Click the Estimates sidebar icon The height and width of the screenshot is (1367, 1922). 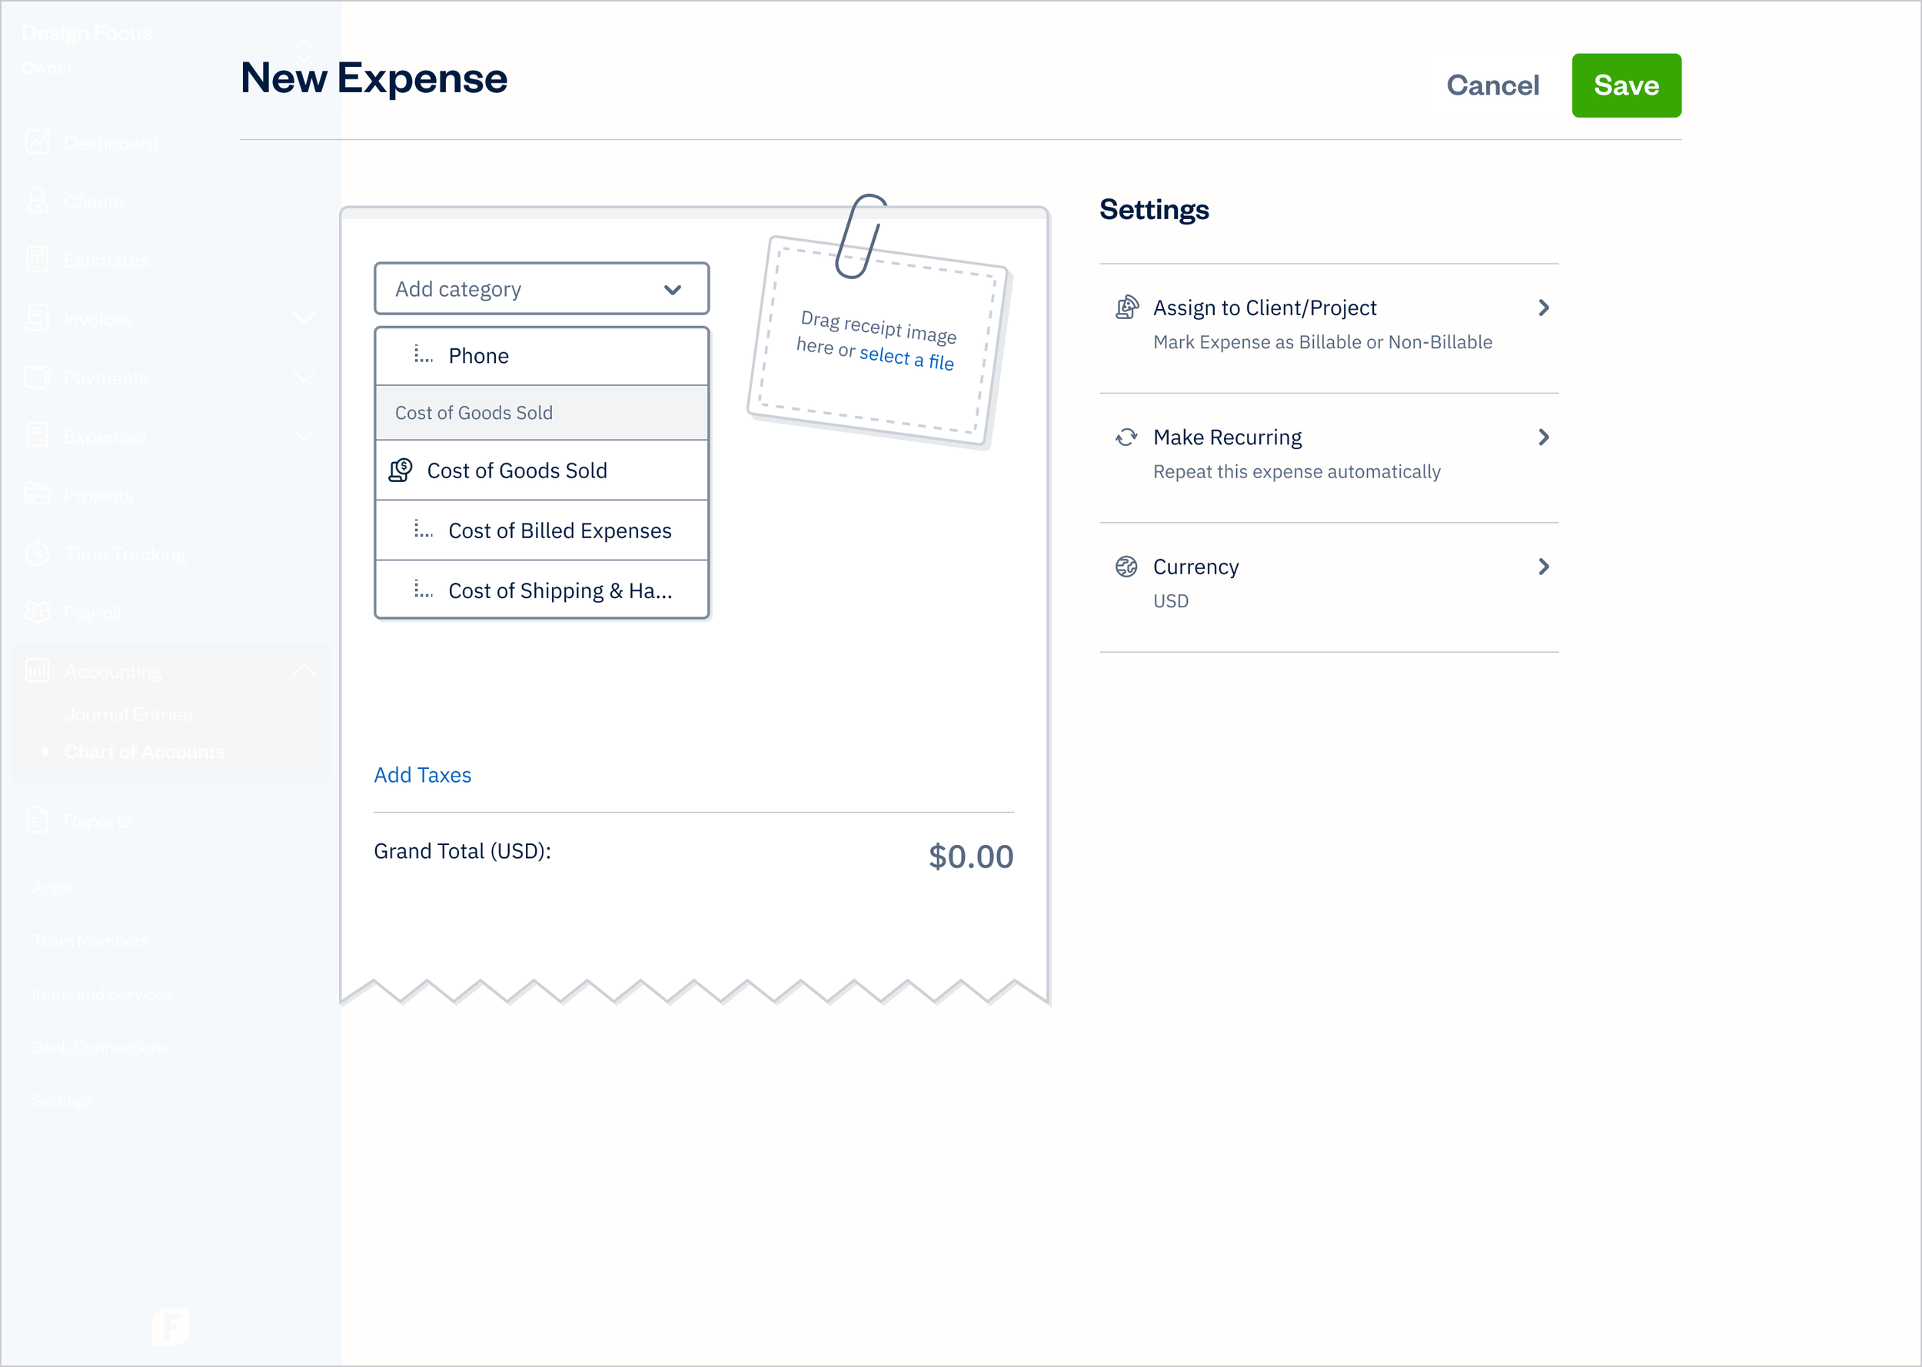pos(38,259)
